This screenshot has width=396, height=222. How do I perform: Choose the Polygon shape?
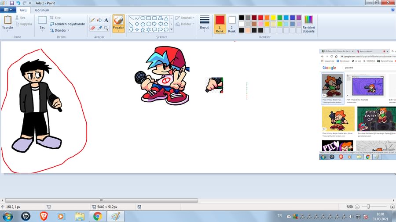tap(160, 18)
